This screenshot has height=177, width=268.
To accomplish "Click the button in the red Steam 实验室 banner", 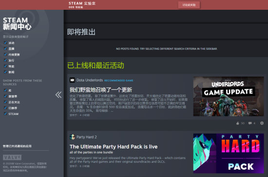I will pyautogui.click(x=189, y=5).
